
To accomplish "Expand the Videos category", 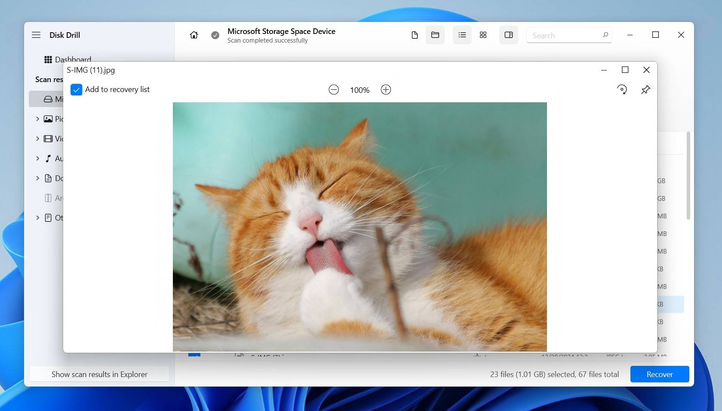I will (x=37, y=138).
